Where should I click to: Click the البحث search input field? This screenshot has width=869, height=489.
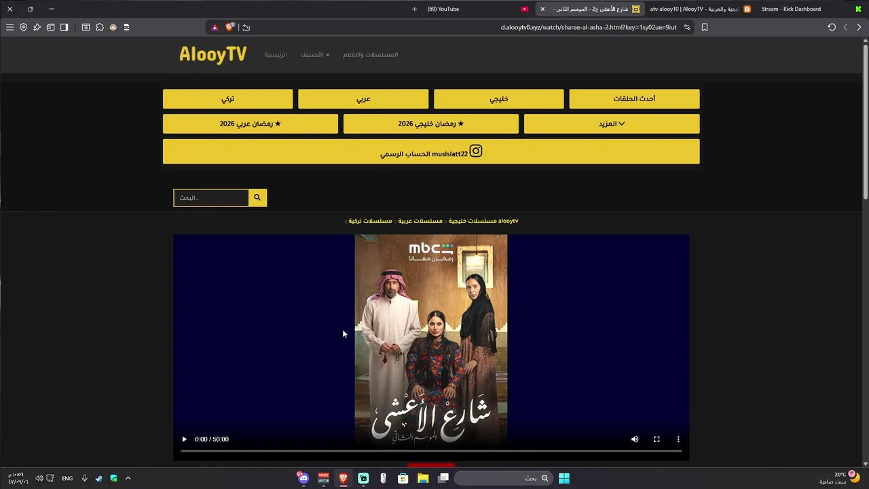[211, 198]
